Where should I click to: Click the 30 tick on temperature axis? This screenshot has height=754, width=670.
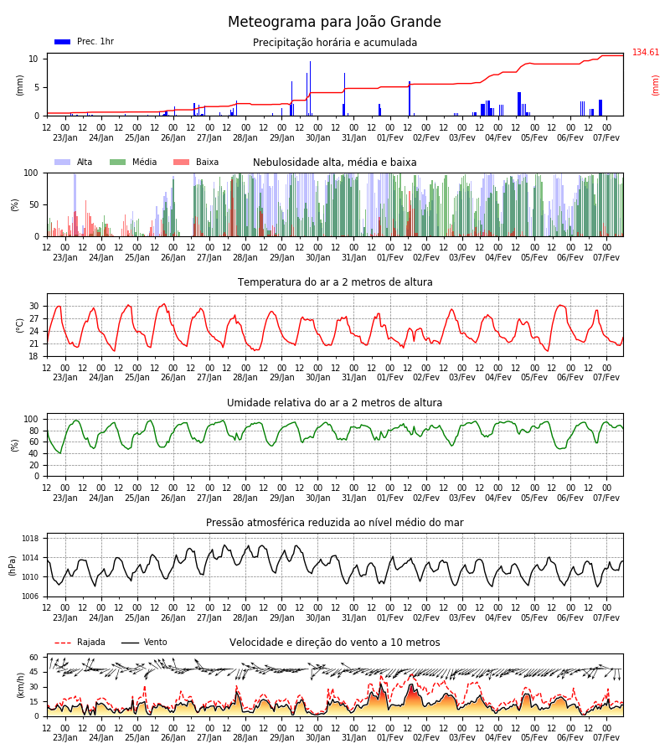[34, 307]
